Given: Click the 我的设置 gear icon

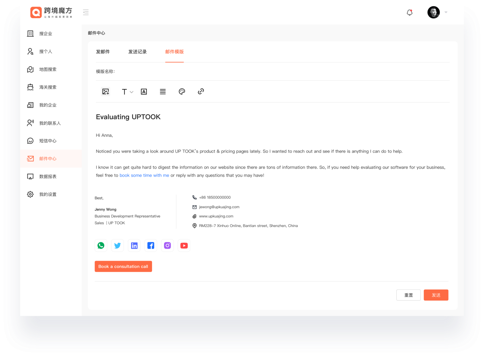Looking at the screenshot, I should click(30, 194).
